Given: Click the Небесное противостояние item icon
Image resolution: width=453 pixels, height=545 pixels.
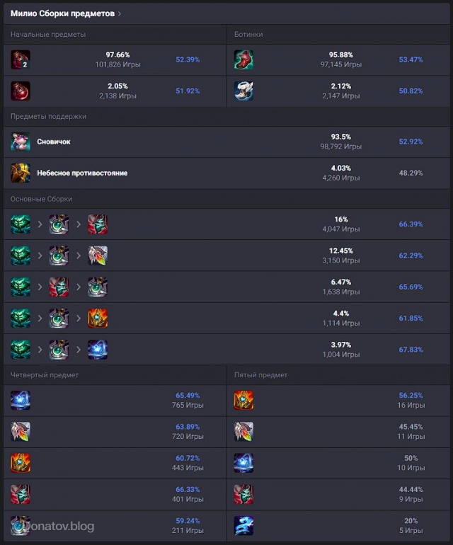Looking at the screenshot, I should pos(21,173).
